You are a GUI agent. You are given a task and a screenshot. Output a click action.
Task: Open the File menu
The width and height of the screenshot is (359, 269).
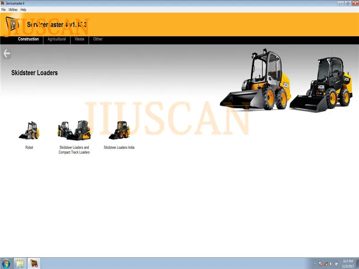click(4, 9)
